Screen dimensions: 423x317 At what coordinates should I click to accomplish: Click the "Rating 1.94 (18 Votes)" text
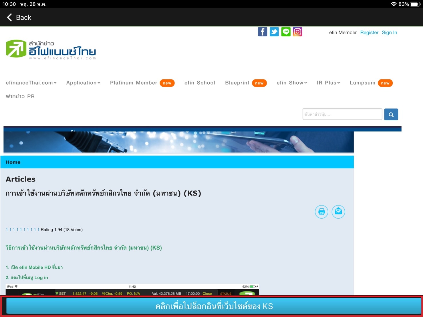click(61, 230)
